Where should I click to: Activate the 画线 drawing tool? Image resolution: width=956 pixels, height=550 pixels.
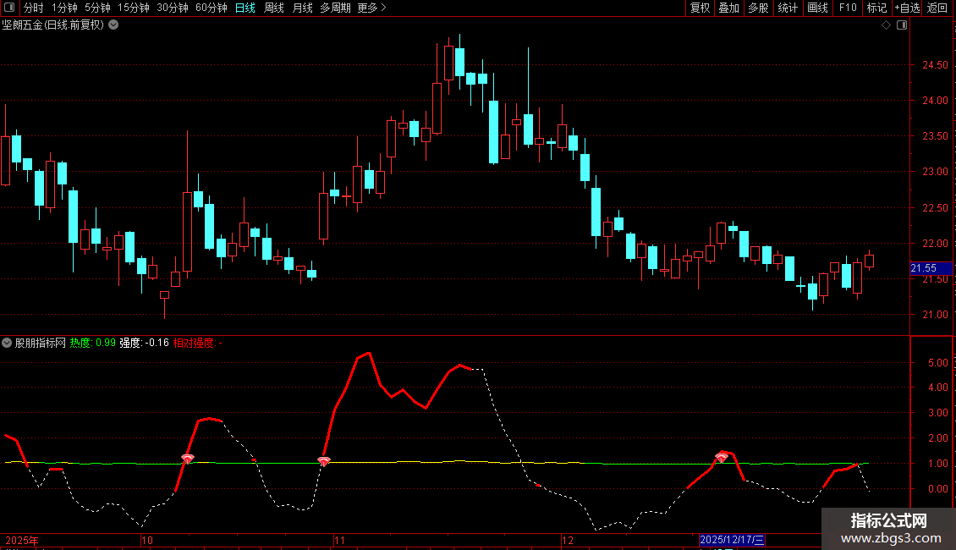point(817,8)
